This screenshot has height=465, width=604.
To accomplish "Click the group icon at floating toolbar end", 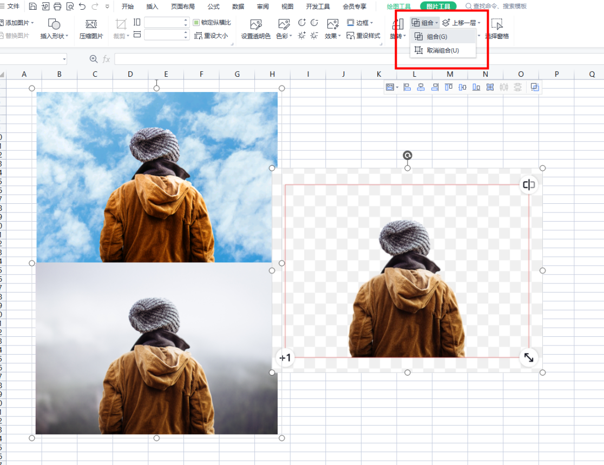I will (x=535, y=88).
